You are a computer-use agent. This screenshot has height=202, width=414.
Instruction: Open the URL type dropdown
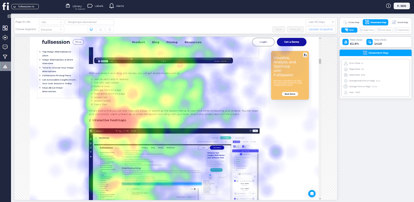51,22
